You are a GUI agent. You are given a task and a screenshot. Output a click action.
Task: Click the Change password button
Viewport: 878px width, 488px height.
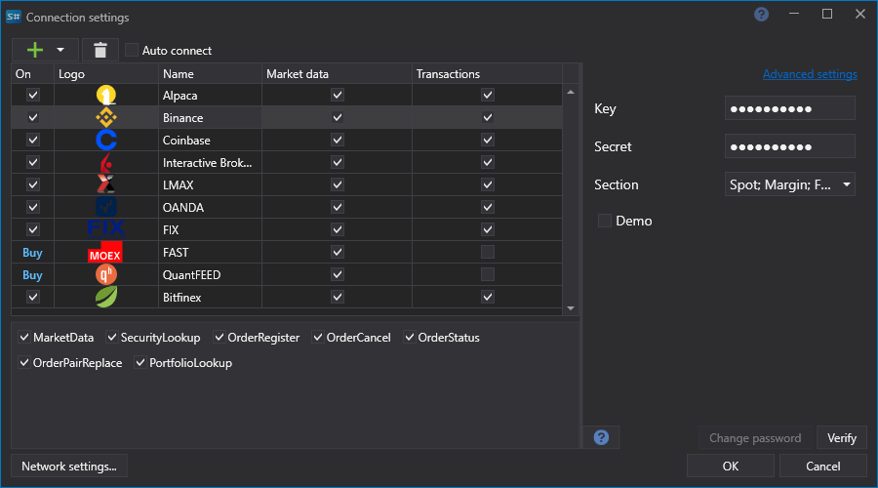click(755, 437)
